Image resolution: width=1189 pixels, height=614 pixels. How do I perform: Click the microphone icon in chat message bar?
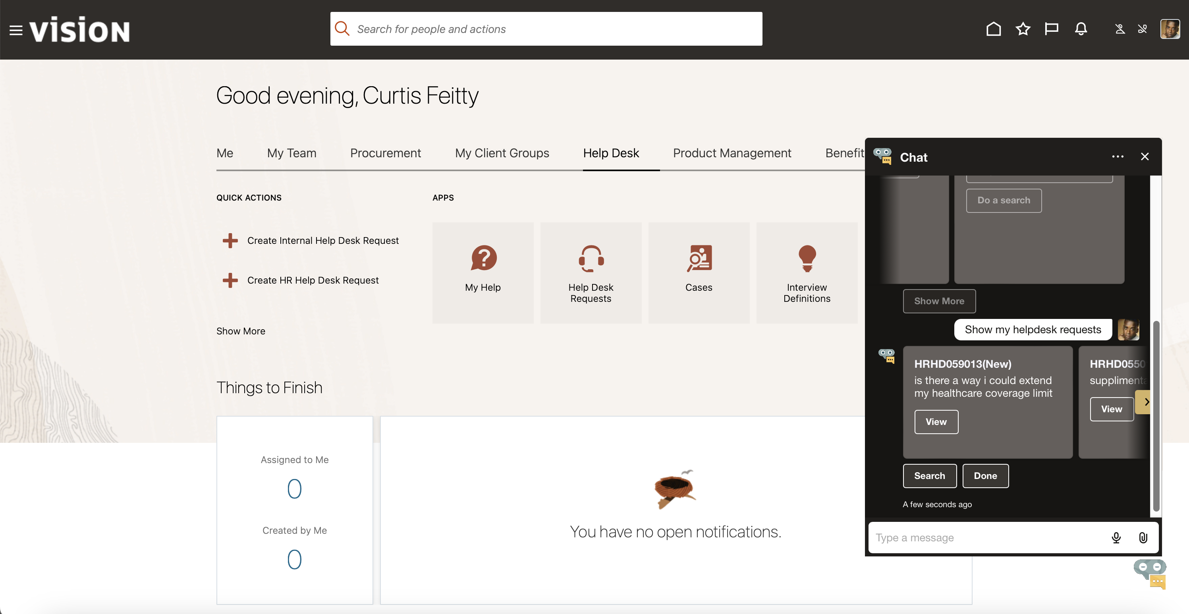1117,537
